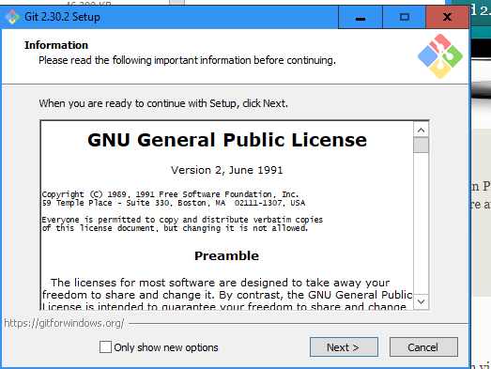Click the 'Only show new options' label

[x=166, y=347]
